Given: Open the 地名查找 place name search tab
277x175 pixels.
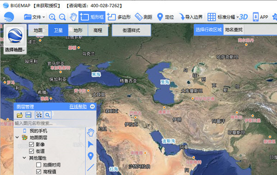Looking at the screenshot, I should click(x=234, y=29).
